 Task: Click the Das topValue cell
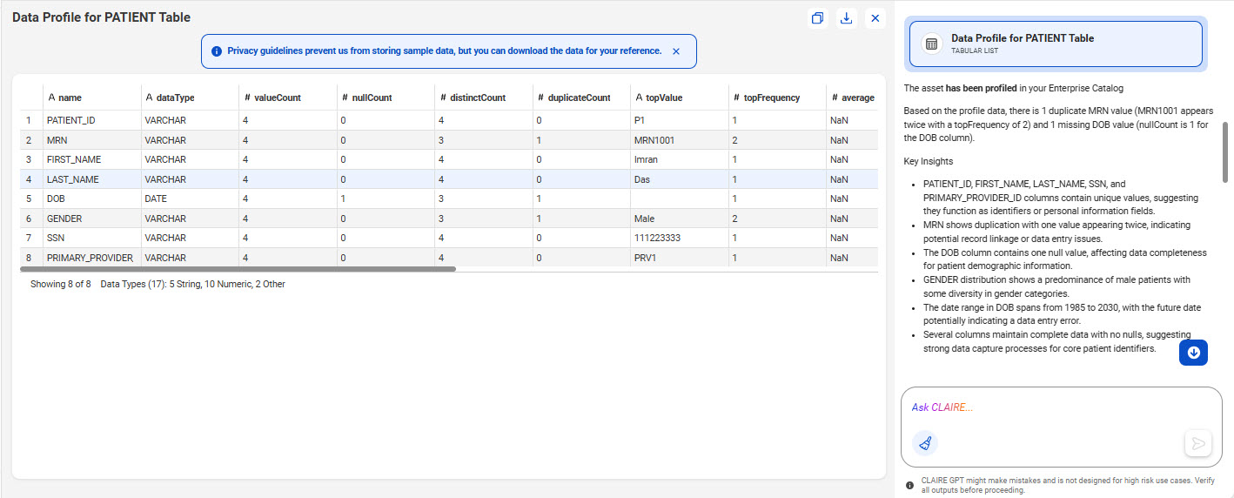click(680, 179)
